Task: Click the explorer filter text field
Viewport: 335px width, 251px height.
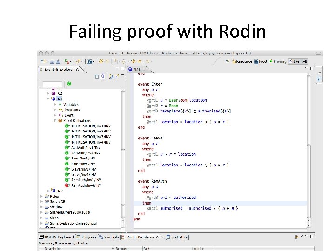Action: click(x=52, y=85)
